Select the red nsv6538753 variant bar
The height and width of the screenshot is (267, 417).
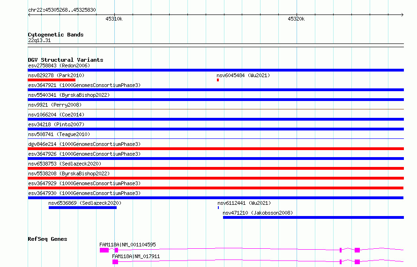tap(216, 168)
